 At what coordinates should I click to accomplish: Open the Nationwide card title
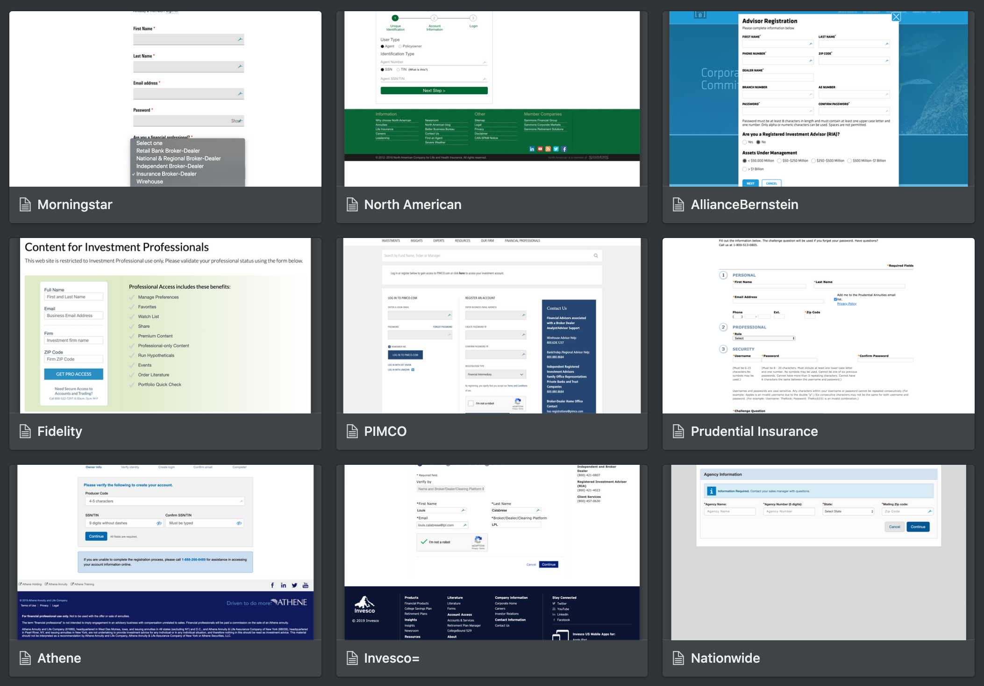pyautogui.click(x=725, y=658)
